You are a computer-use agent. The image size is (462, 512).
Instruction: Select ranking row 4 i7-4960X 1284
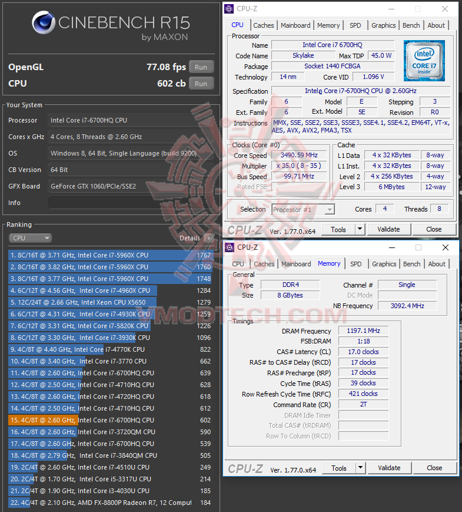coord(111,290)
